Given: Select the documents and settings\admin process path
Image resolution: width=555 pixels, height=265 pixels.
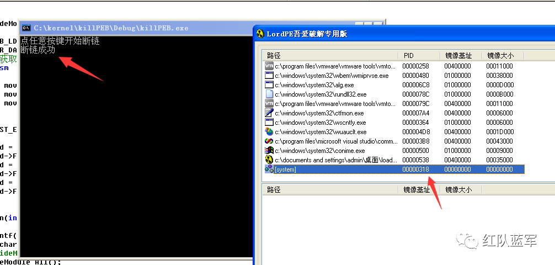Looking at the screenshot, I should tap(336, 160).
